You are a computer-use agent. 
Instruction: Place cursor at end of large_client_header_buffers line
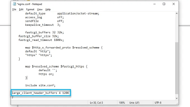pyautogui.click(x=69, y=93)
